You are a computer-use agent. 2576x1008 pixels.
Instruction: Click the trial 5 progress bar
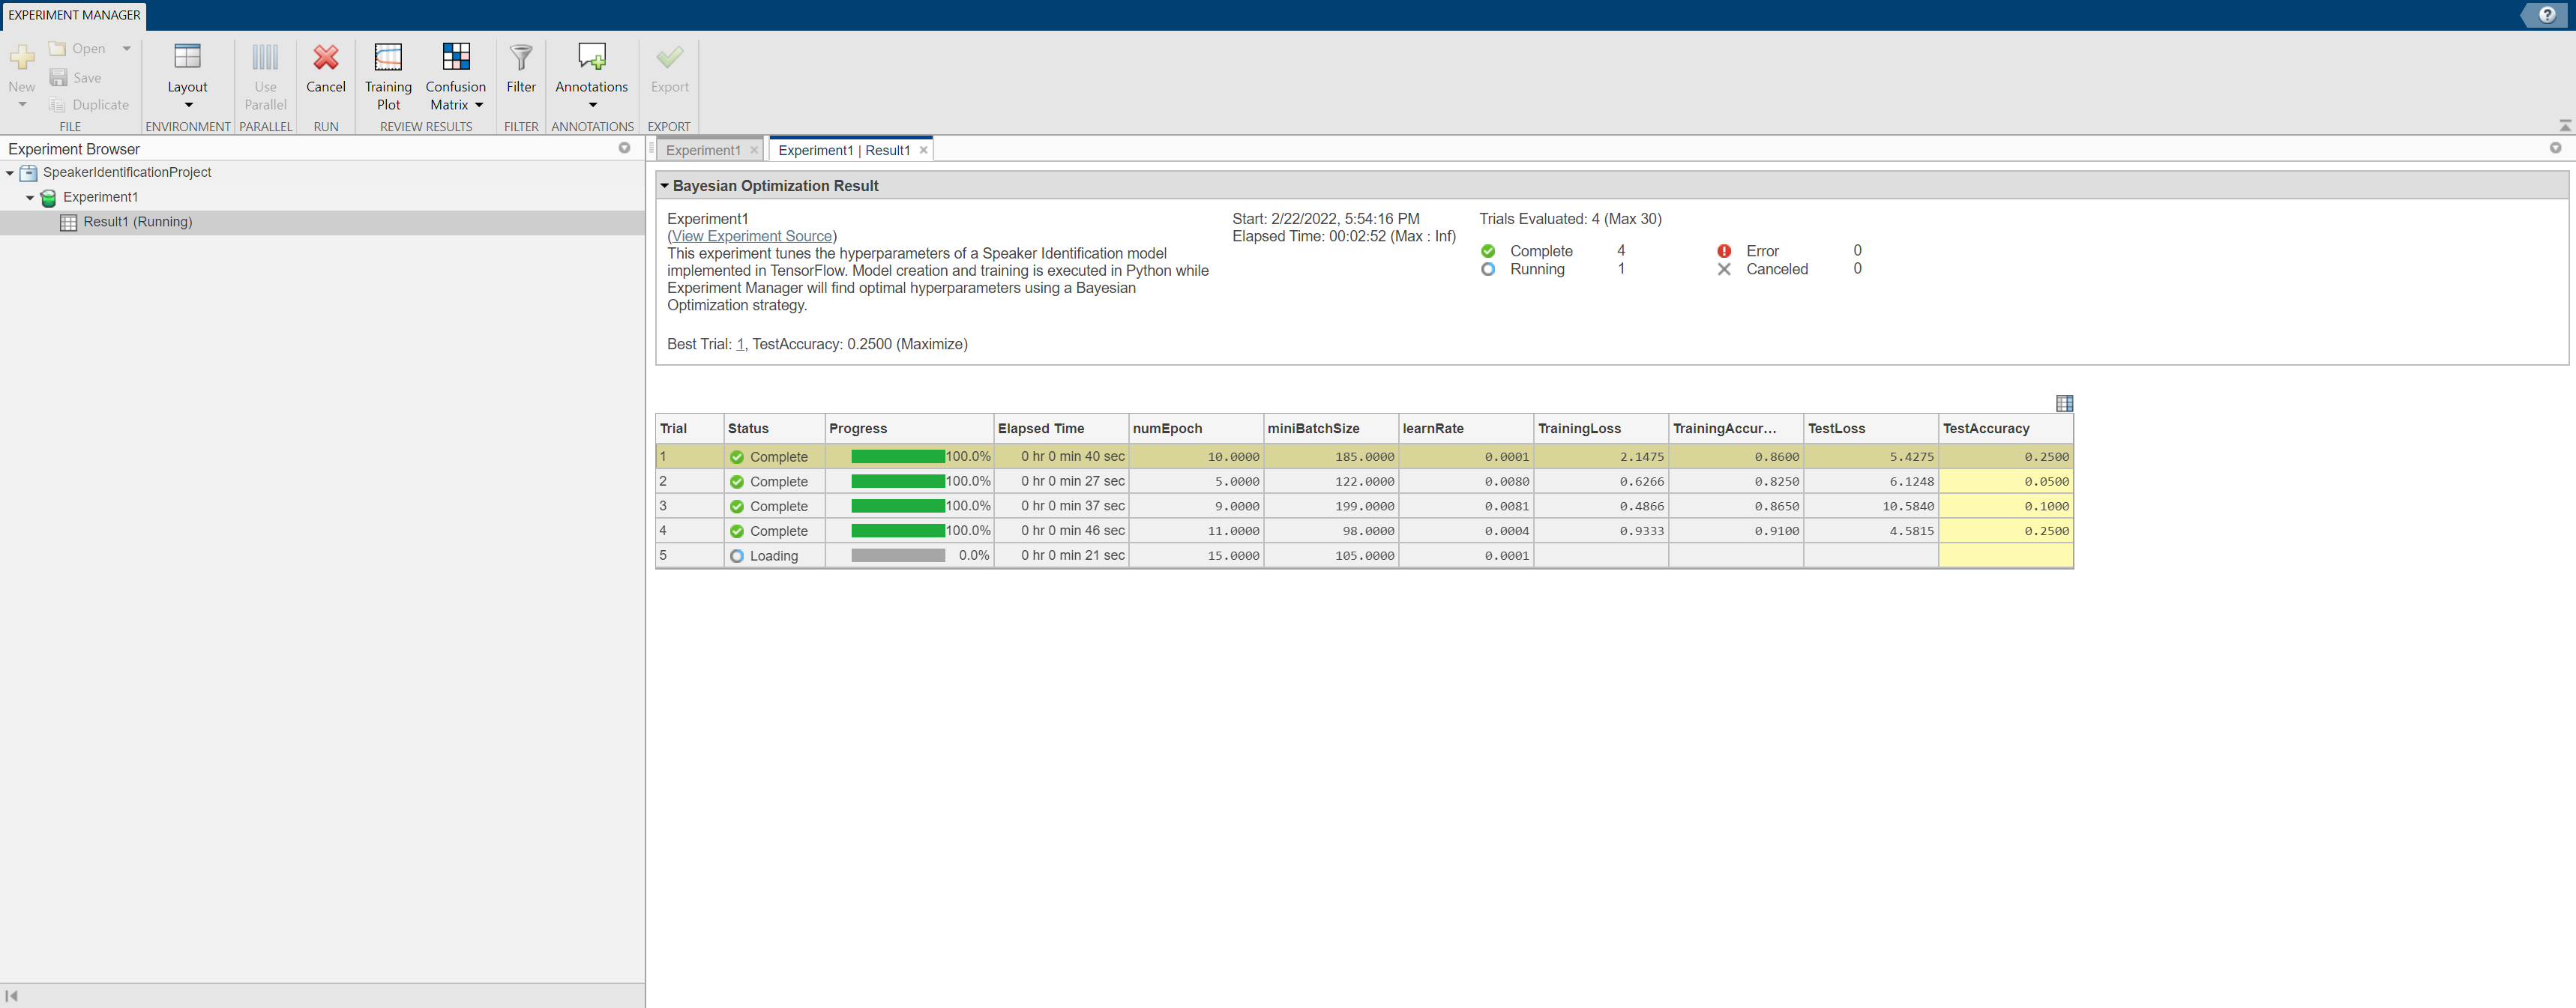click(897, 556)
